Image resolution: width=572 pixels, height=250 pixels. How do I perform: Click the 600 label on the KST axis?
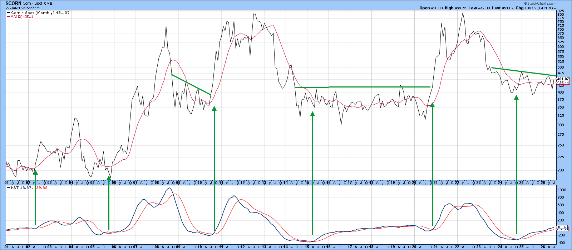coord(561,205)
